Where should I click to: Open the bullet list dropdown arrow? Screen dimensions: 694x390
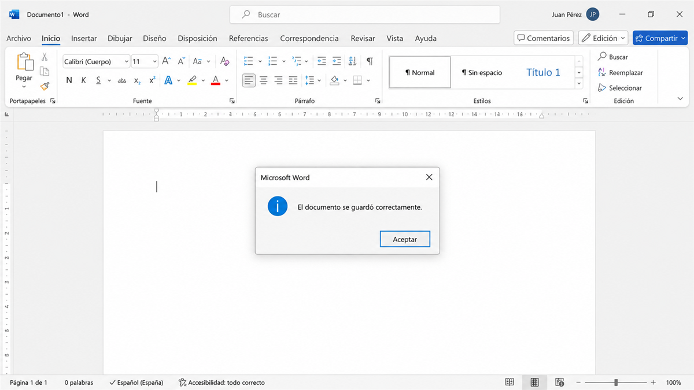260,61
